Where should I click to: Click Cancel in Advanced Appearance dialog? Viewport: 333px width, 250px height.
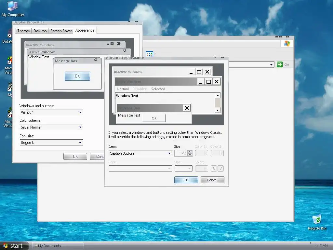[x=212, y=180]
